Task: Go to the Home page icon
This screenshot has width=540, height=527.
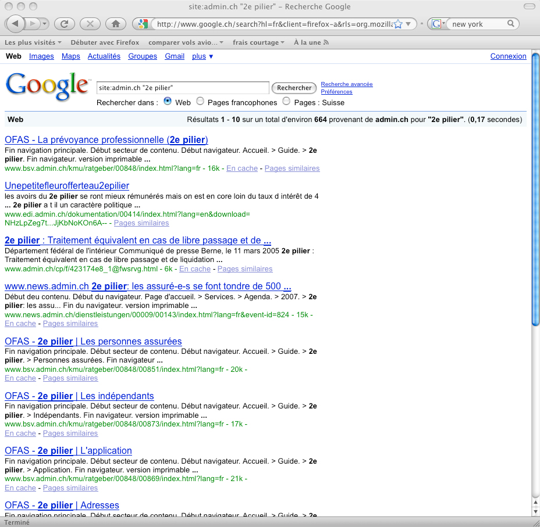Action: (x=115, y=24)
